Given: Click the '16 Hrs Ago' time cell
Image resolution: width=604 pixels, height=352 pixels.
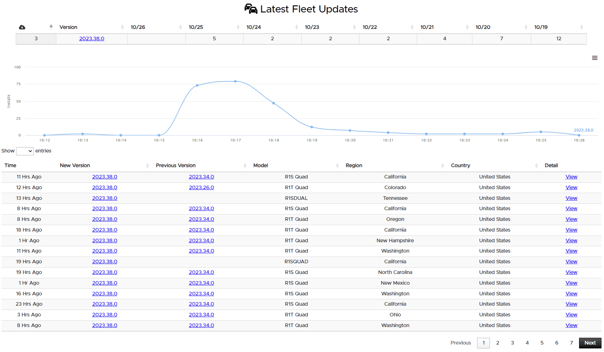Looking at the screenshot, I should (x=29, y=294).
